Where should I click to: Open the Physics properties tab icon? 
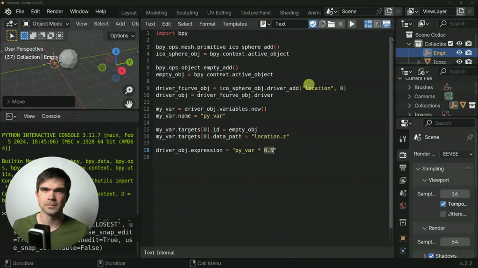click(403, 251)
